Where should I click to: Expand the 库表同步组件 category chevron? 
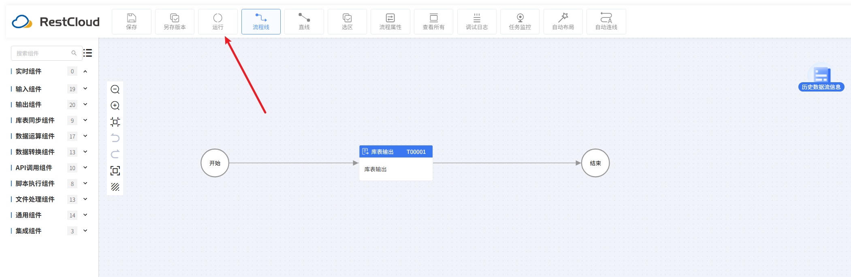point(85,120)
